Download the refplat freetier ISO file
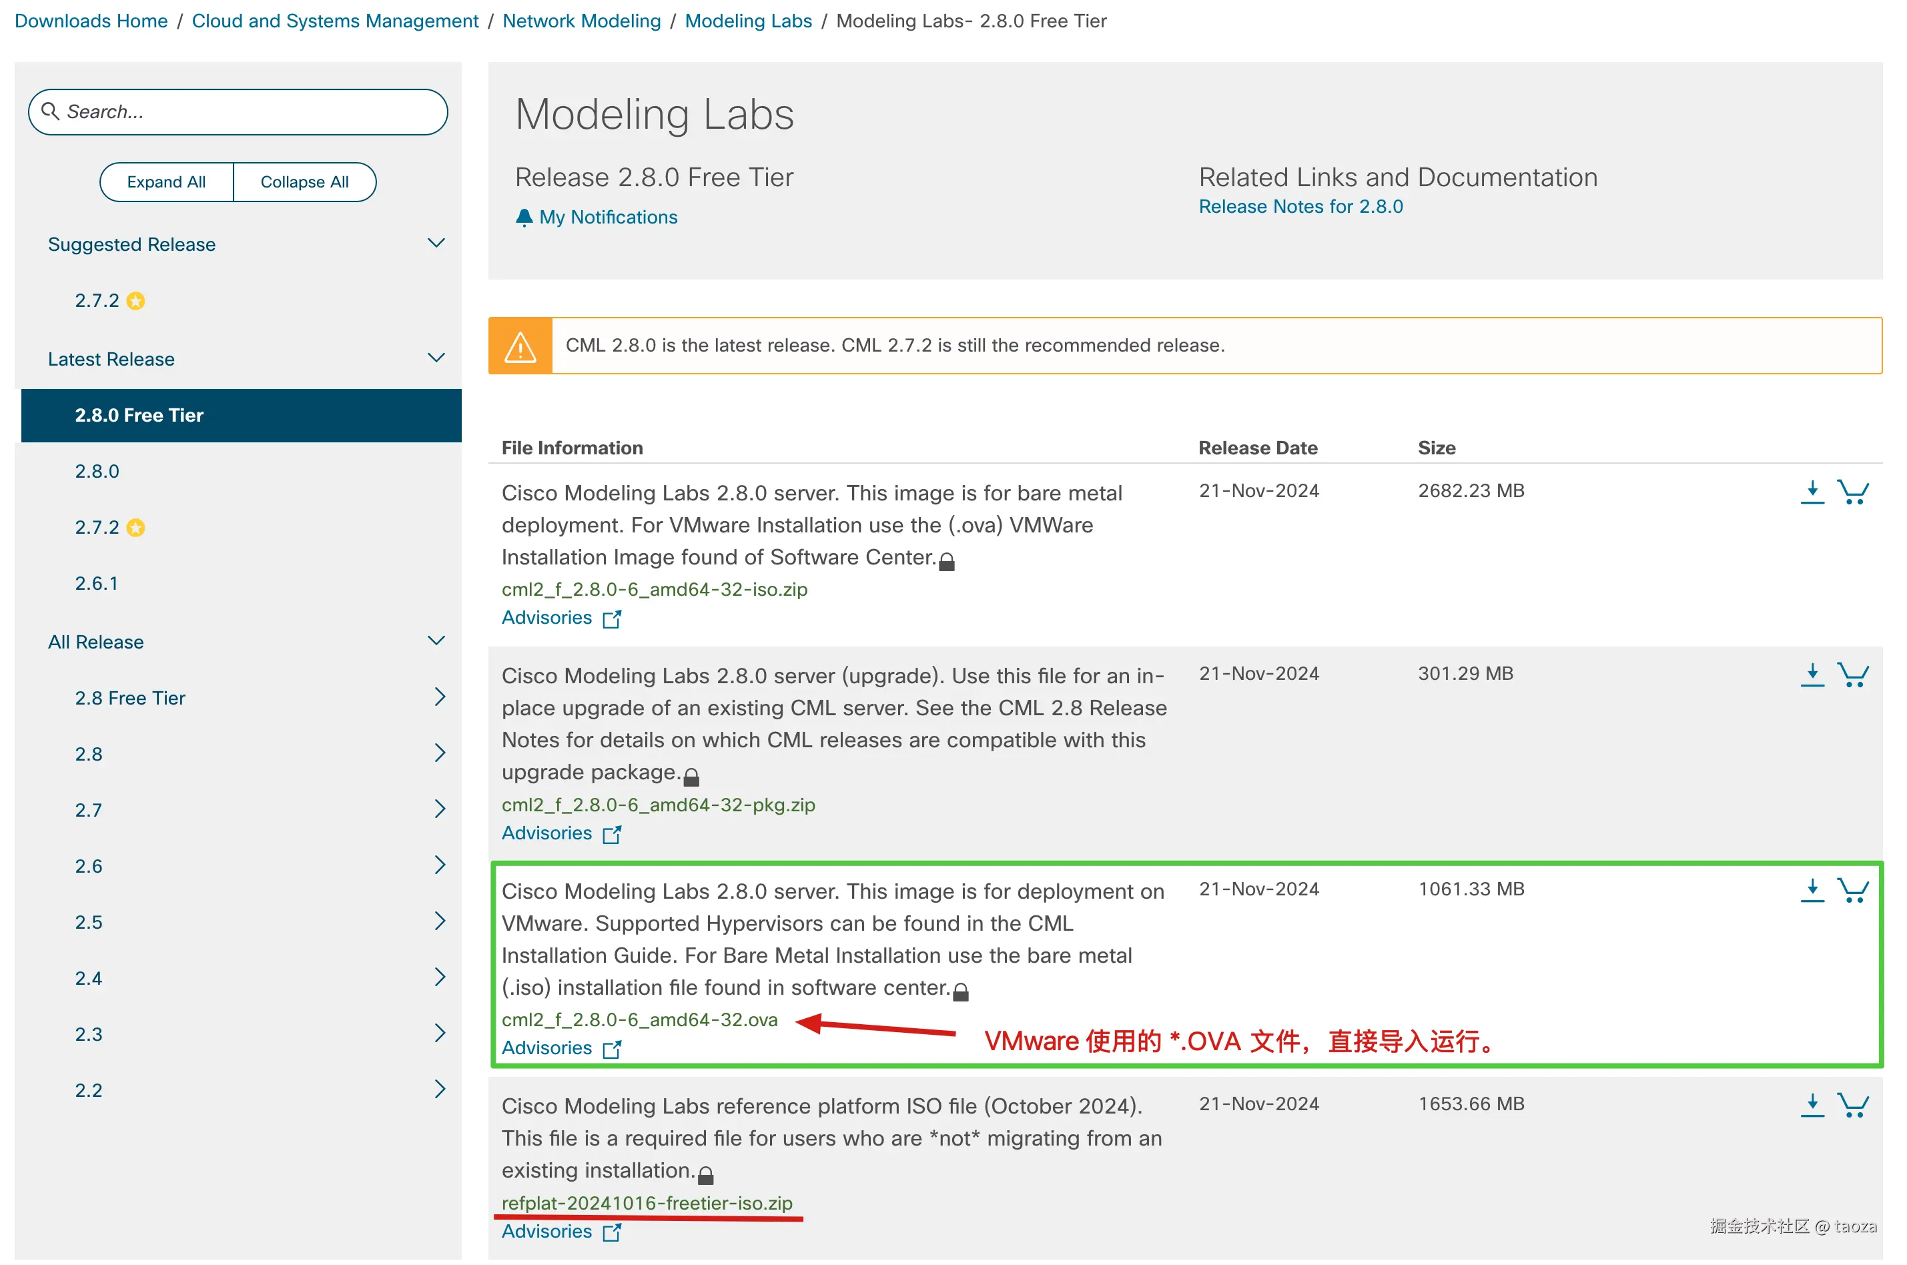The image size is (1907, 1265). (1812, 1104)
